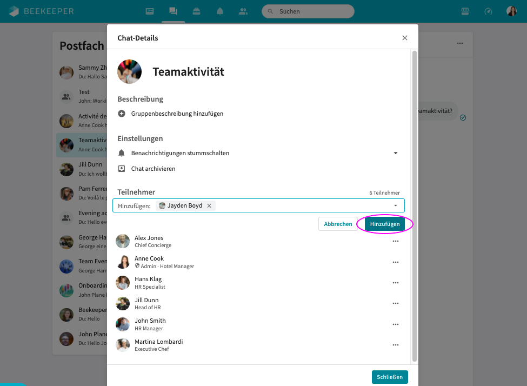Open more options for Hans Klag
The image size is (527, 386).
point(396,283)
